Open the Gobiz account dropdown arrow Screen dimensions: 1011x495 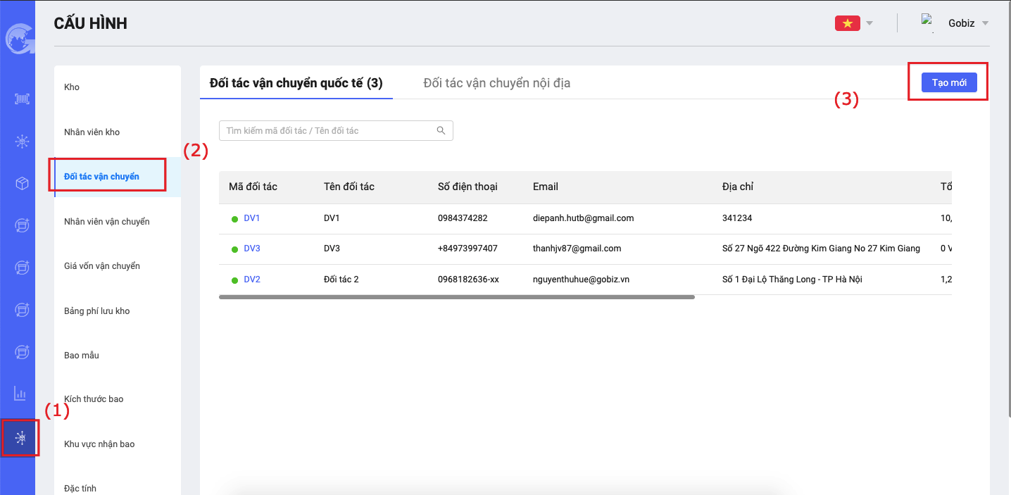point(985,23)
